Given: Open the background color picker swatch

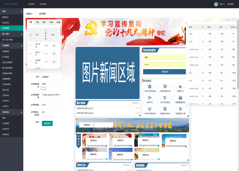Looking at the screenshot, I should click(x=44, y=88).
